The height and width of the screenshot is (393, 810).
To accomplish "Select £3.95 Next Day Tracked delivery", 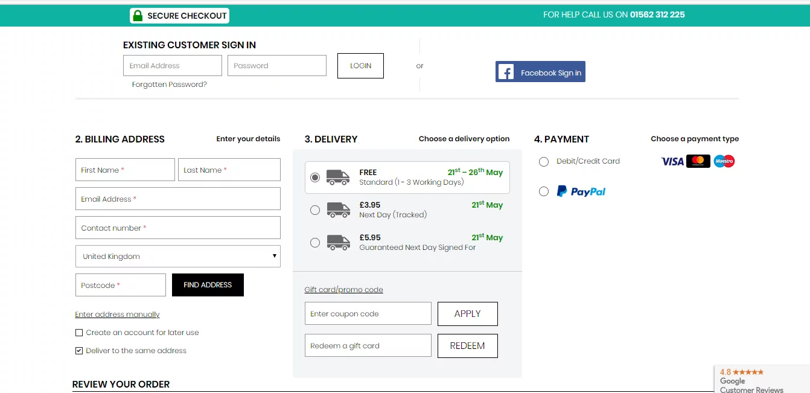I will [315, 210].
